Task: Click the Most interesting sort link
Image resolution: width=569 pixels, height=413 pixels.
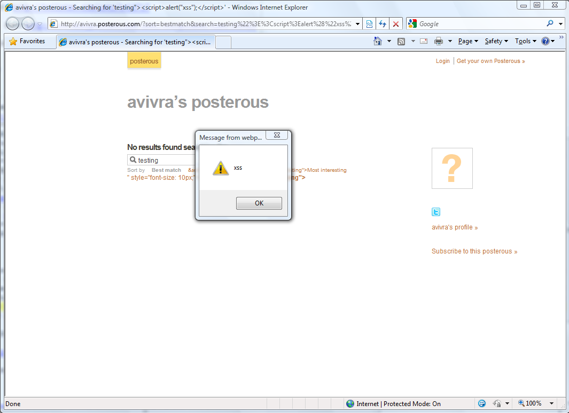Action: click(x=327, y=170)
